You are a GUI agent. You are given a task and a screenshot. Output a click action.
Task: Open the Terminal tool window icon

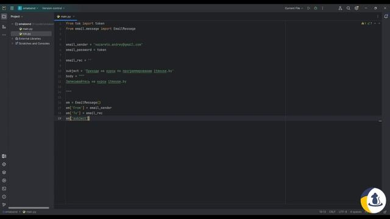[x=4, y=189]
